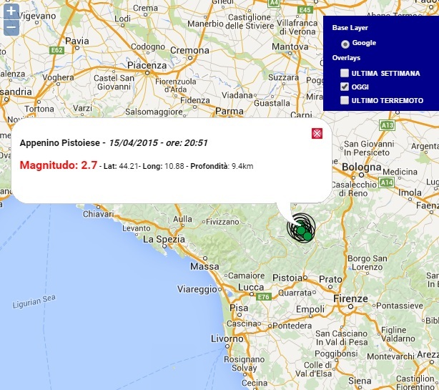Click the Ligurian Sea label
Viewport: 439px width, 390px height.
click(x=34, y=302)
